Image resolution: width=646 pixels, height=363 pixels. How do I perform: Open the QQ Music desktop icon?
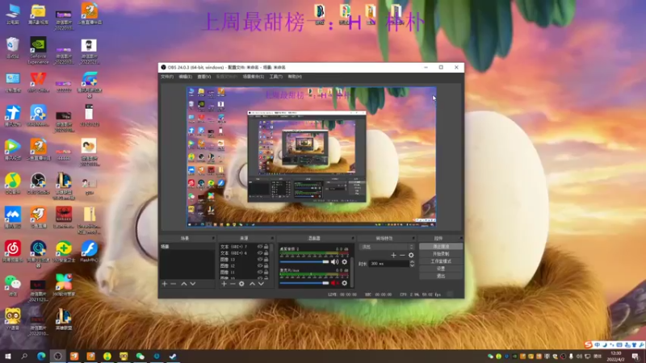tap(13, 184)
